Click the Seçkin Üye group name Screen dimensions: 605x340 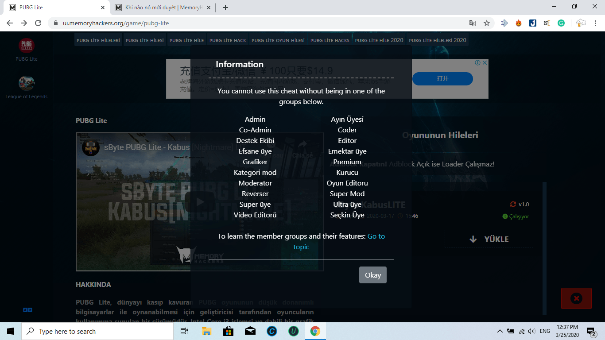(x=347, y=215)
